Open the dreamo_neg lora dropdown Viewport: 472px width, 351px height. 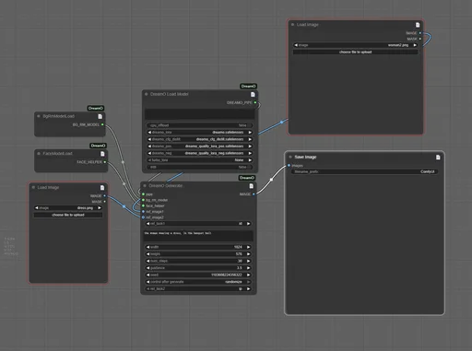199,153
